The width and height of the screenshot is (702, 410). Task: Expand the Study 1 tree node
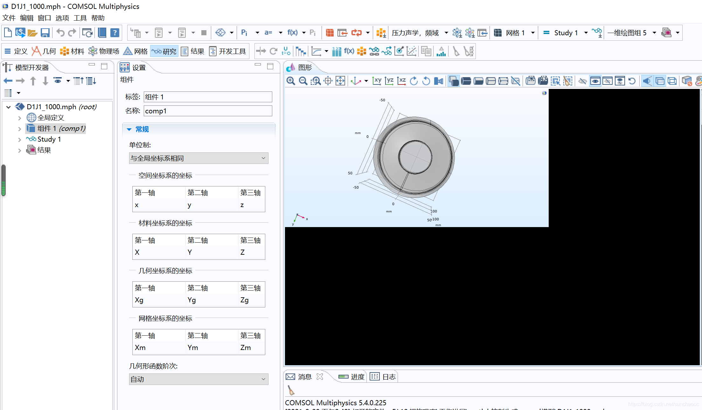pyautogui.click(x=20, y=139)
